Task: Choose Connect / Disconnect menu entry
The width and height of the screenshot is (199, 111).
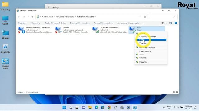Action: click(x=148, y=37)
